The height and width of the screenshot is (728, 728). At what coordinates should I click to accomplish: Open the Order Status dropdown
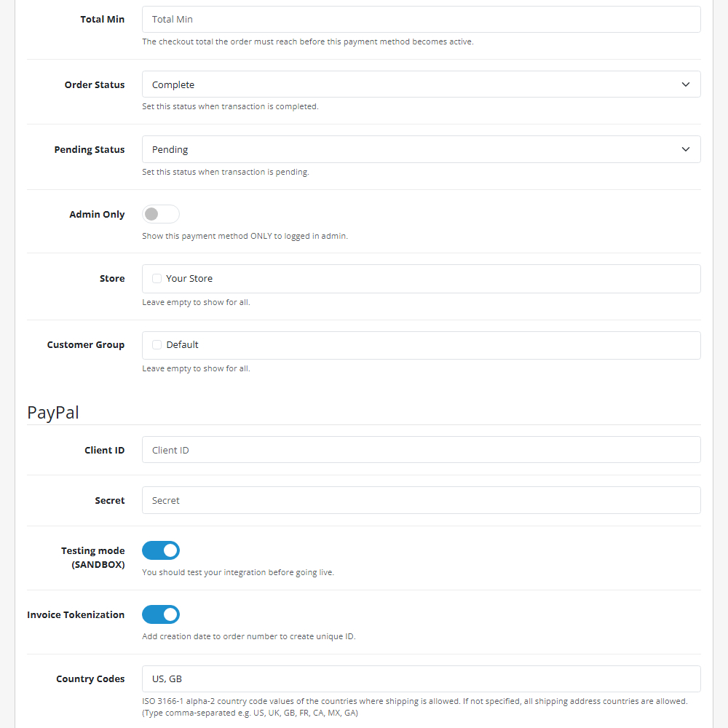tap(421, 84)
